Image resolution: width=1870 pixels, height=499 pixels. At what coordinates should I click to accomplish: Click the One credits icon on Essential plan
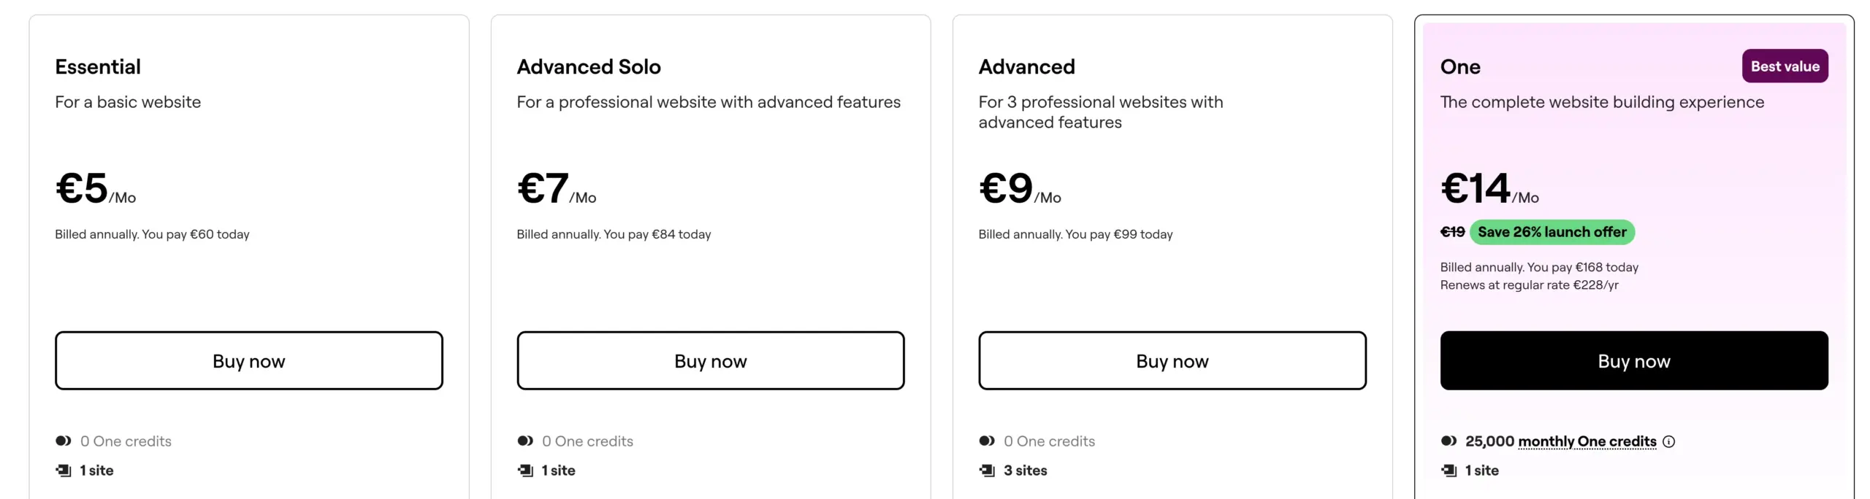pyautogui.click(x=63, y=441)
